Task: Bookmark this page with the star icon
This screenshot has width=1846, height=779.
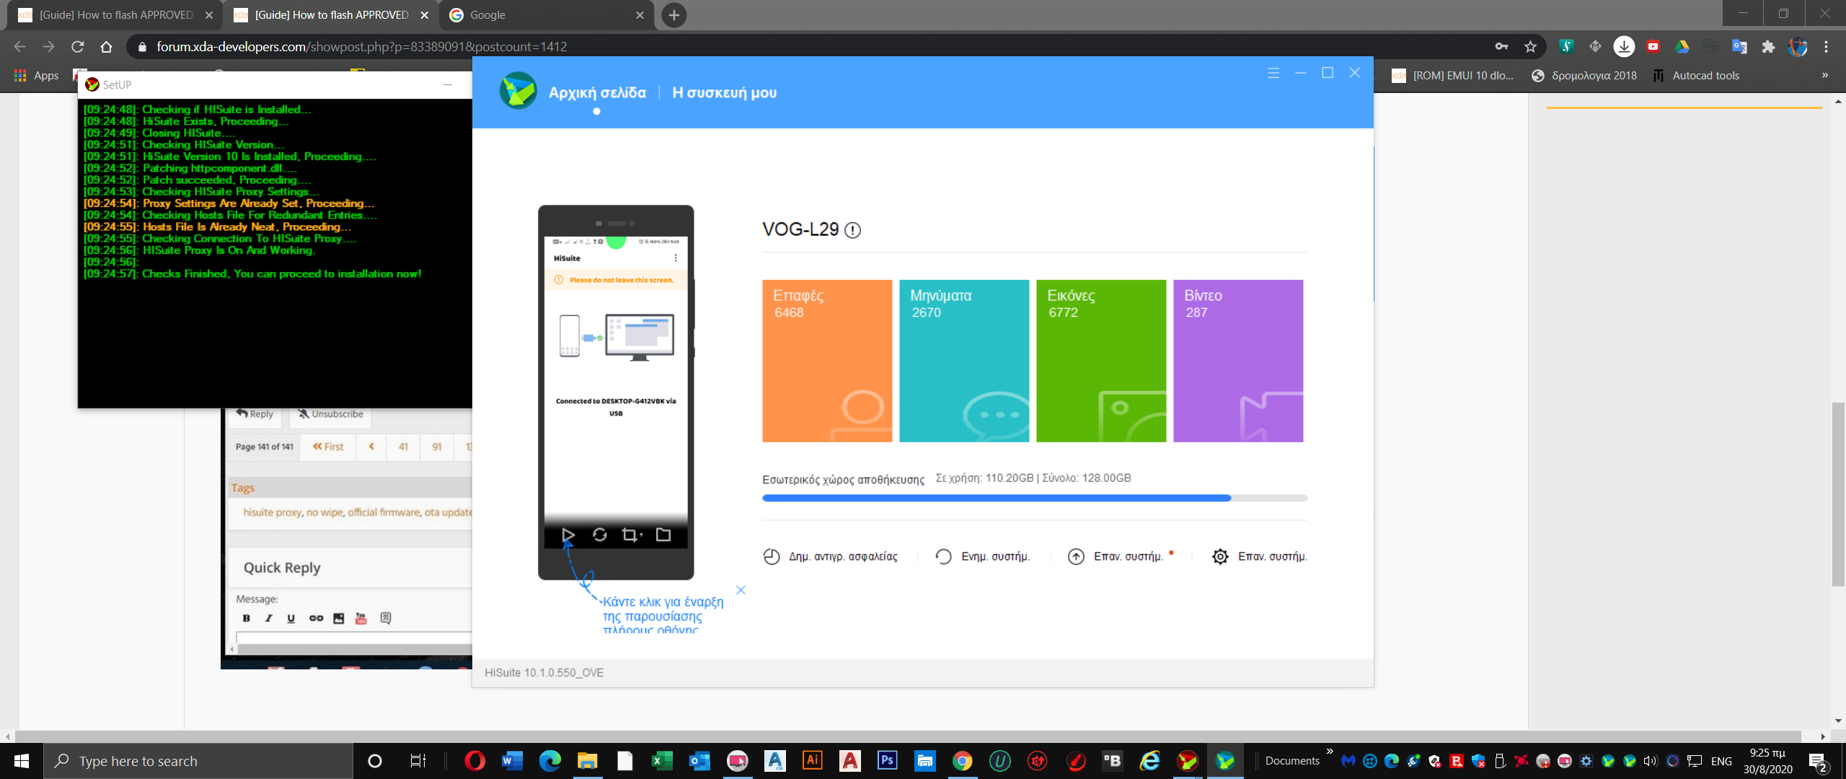Action: coord(1530,47)
